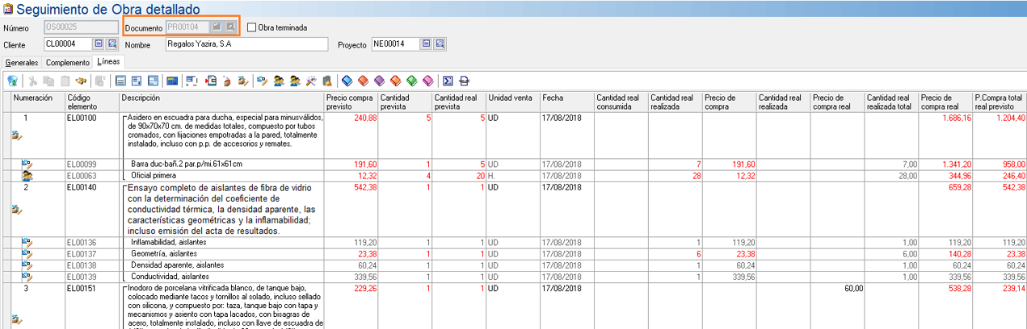
Task: Click the pink book icon in the toolbar
Action: (x=428, y=81)
